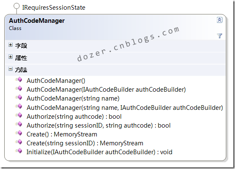
Task: Expand the 属性 properties section
Action: [x=11, y=57]
